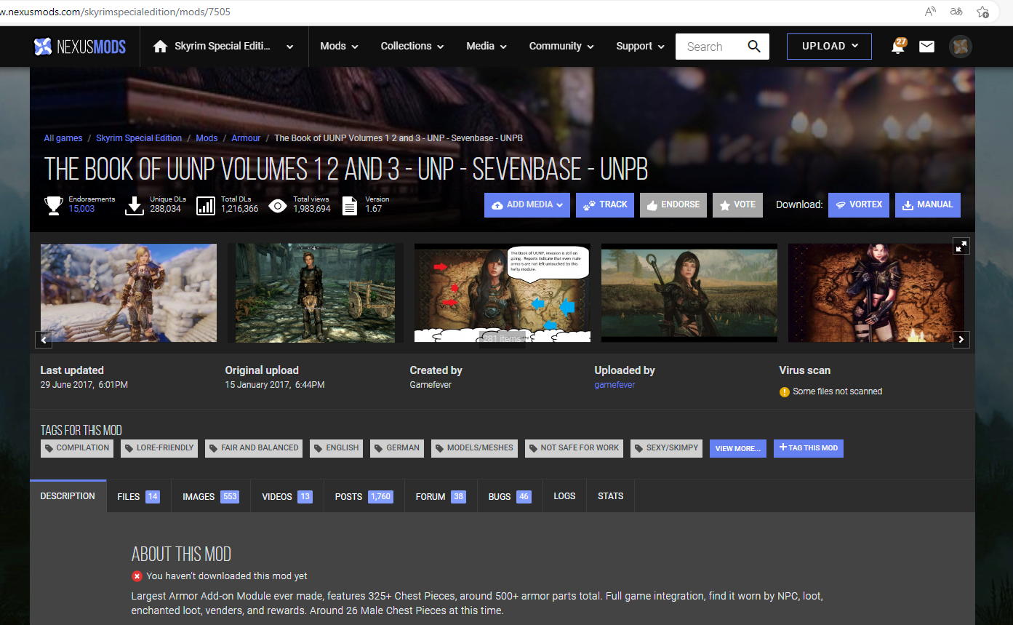Open the map with arrows thumbnail
Screen dimensions: 1013x625
coord(503,292)
